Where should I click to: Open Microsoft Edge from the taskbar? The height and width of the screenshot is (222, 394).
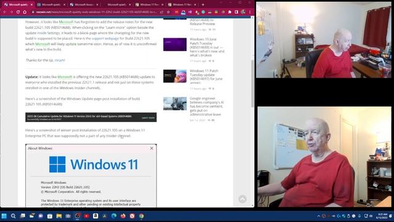coord(114,216)
